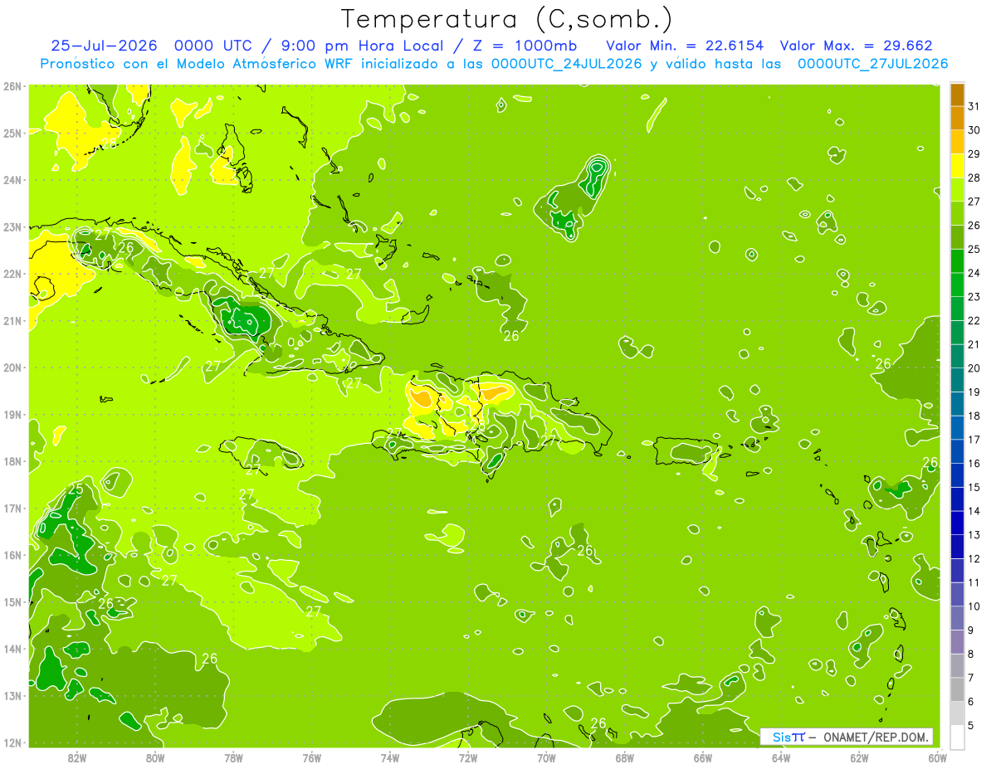The height and width of the screenshot is (769, 996).
Task: Click the '68W' longitude label
Action: point(625,757)
